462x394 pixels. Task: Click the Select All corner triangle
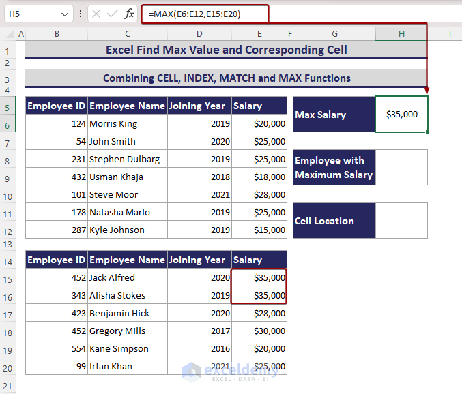pyautogui.click(x=10, y=33)
